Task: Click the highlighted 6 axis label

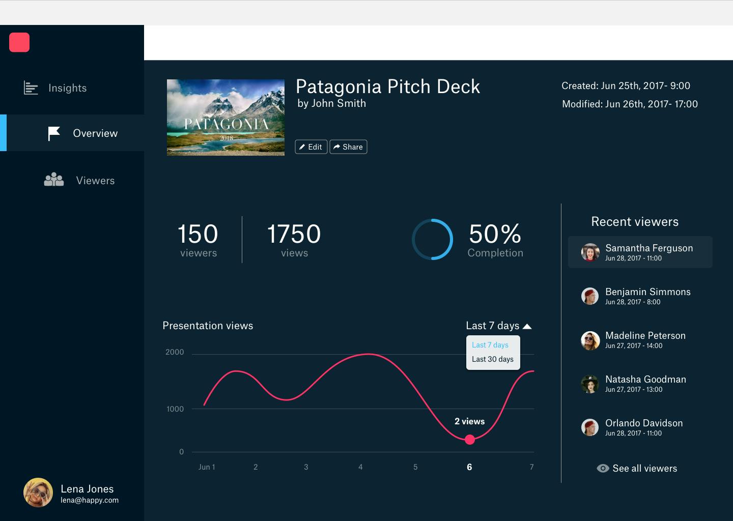Action: pyautogui.click(x=469, y=467)
